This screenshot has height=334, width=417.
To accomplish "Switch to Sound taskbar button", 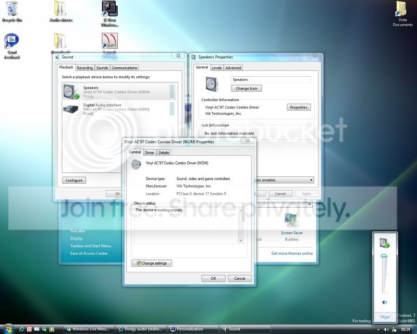I will (x=244, y=329).
